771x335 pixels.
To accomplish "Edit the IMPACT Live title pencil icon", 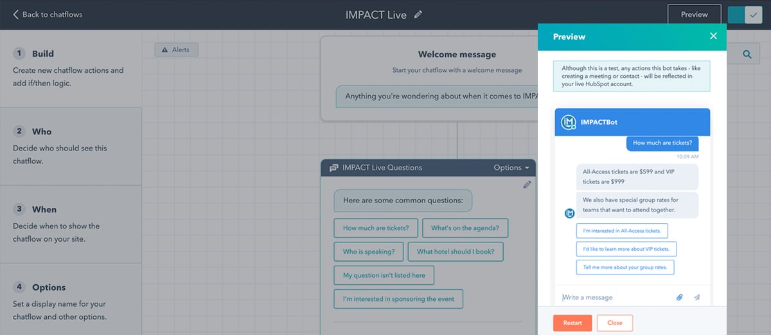I will point(418,14).
